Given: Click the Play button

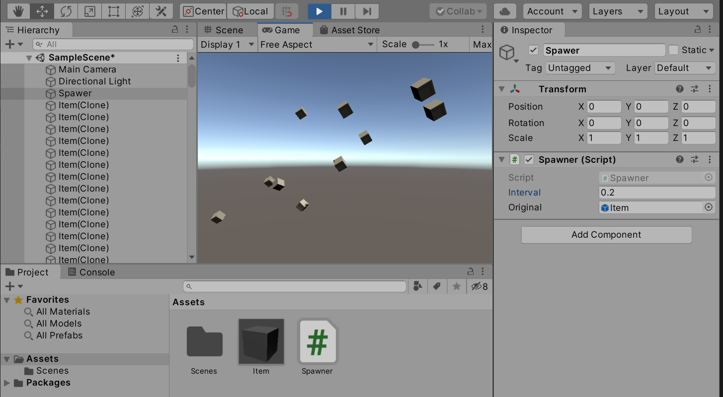Looking at the screenshot, I should point(320,11).
